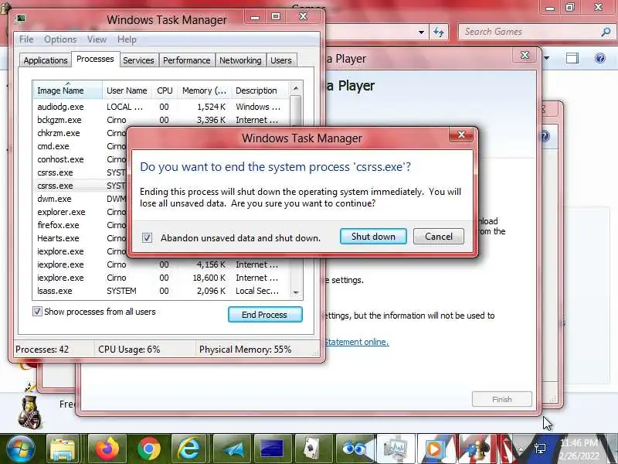
Task: Click the refresh arrows button near address bar
Action: tap(439, 32)
